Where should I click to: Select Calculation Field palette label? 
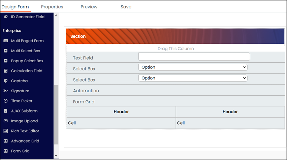(27, 71)
